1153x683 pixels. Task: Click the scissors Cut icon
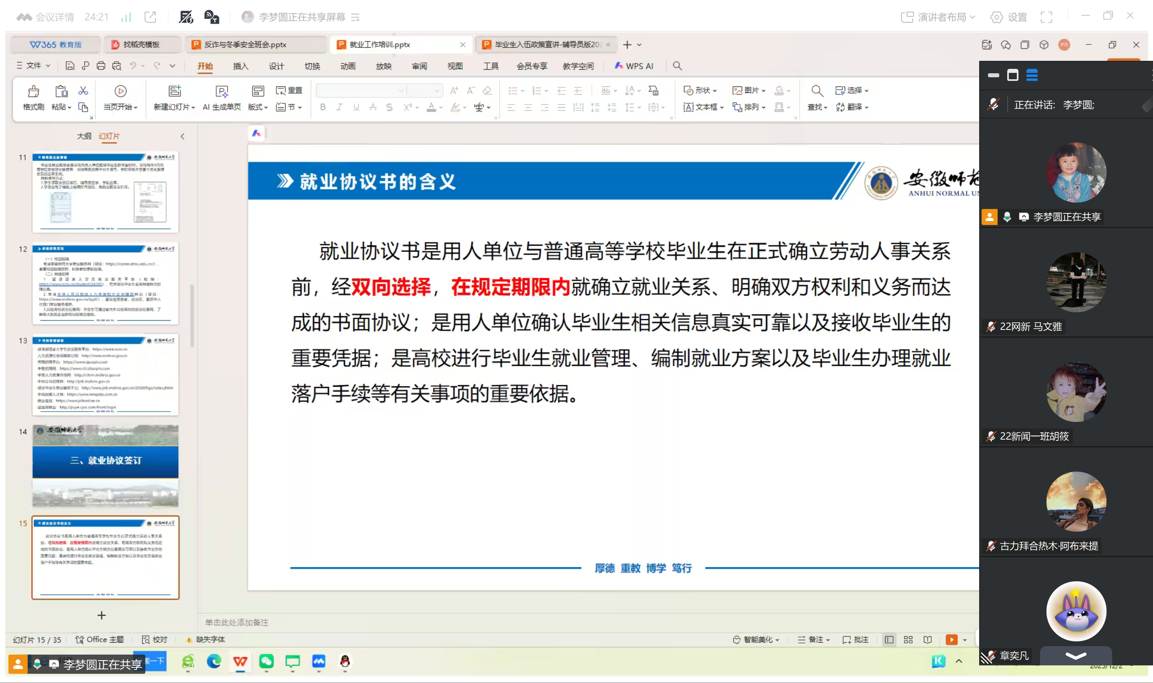point(83,90)
